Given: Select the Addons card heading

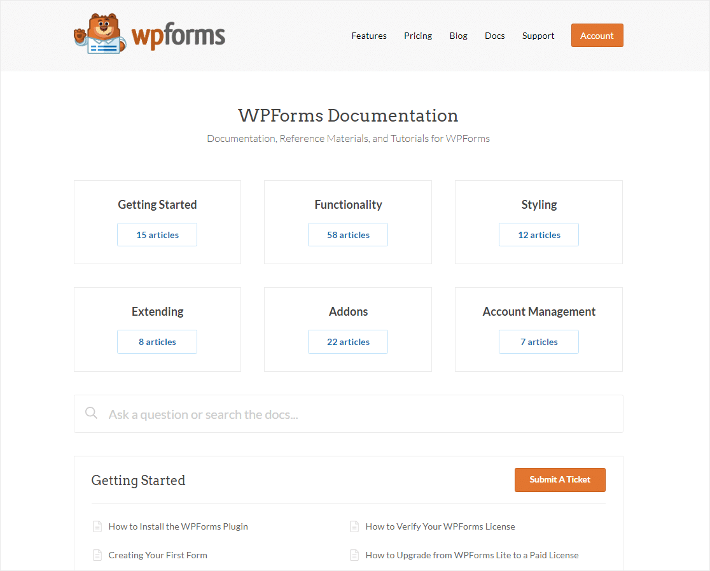Looking at the screenshot, I should pos(348,312).
